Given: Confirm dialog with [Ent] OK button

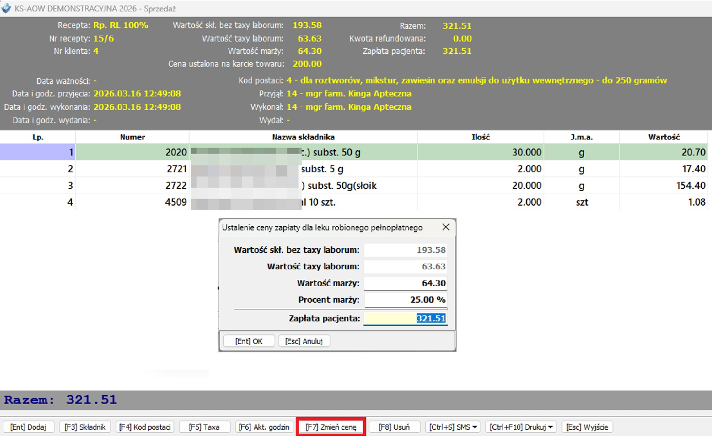Looking at the screenshot, I should [x=249, y=341].
